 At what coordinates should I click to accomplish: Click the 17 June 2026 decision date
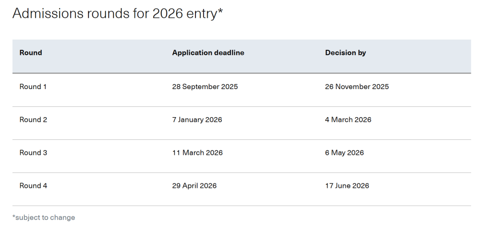pyautogui.click(x=347, y=186)
